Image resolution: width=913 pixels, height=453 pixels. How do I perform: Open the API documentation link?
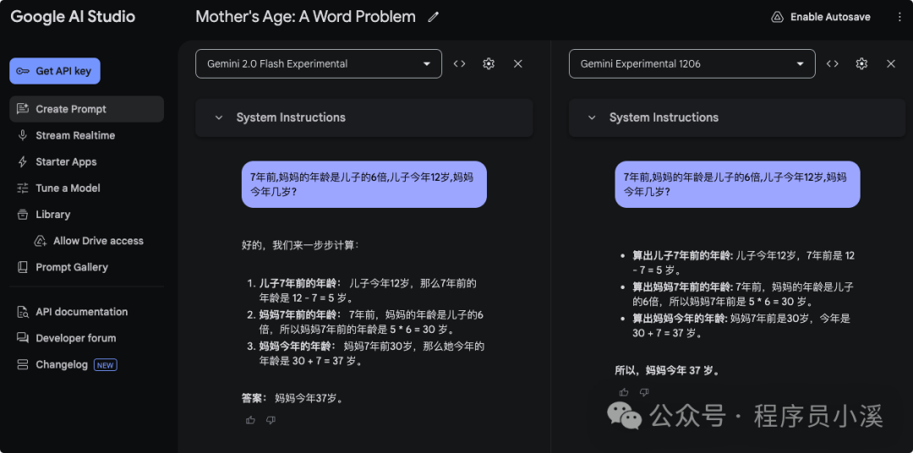(81, 312)
